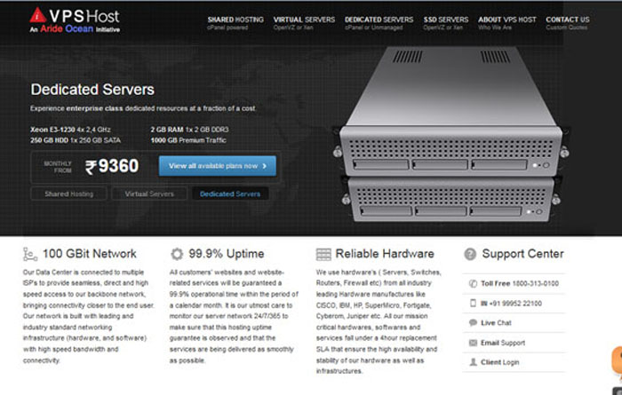Open the Dedicated Servers navigation item
Image resolution: width=622 pixels, height=395 pixels.
tap(379, 23)
